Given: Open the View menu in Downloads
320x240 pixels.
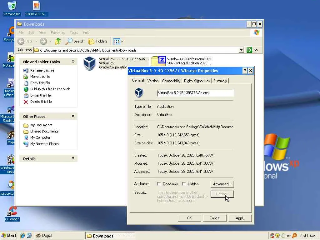Looking at the screenshot, I should 42,32.
